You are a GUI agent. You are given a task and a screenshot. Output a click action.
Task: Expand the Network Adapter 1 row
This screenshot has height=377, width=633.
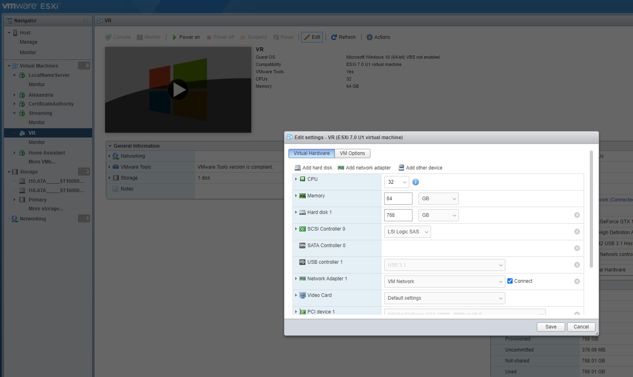[296, 279]
